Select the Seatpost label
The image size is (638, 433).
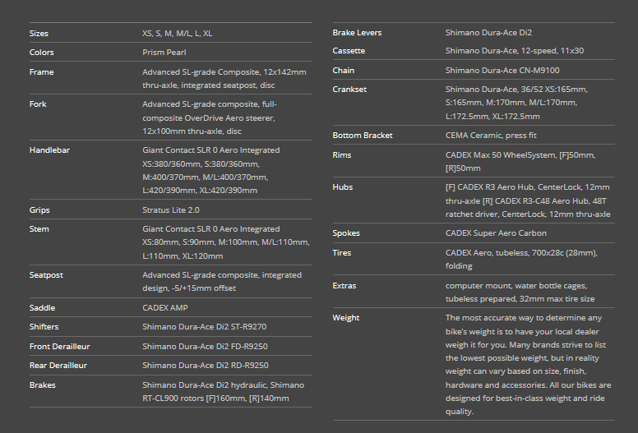pos(46,275)
